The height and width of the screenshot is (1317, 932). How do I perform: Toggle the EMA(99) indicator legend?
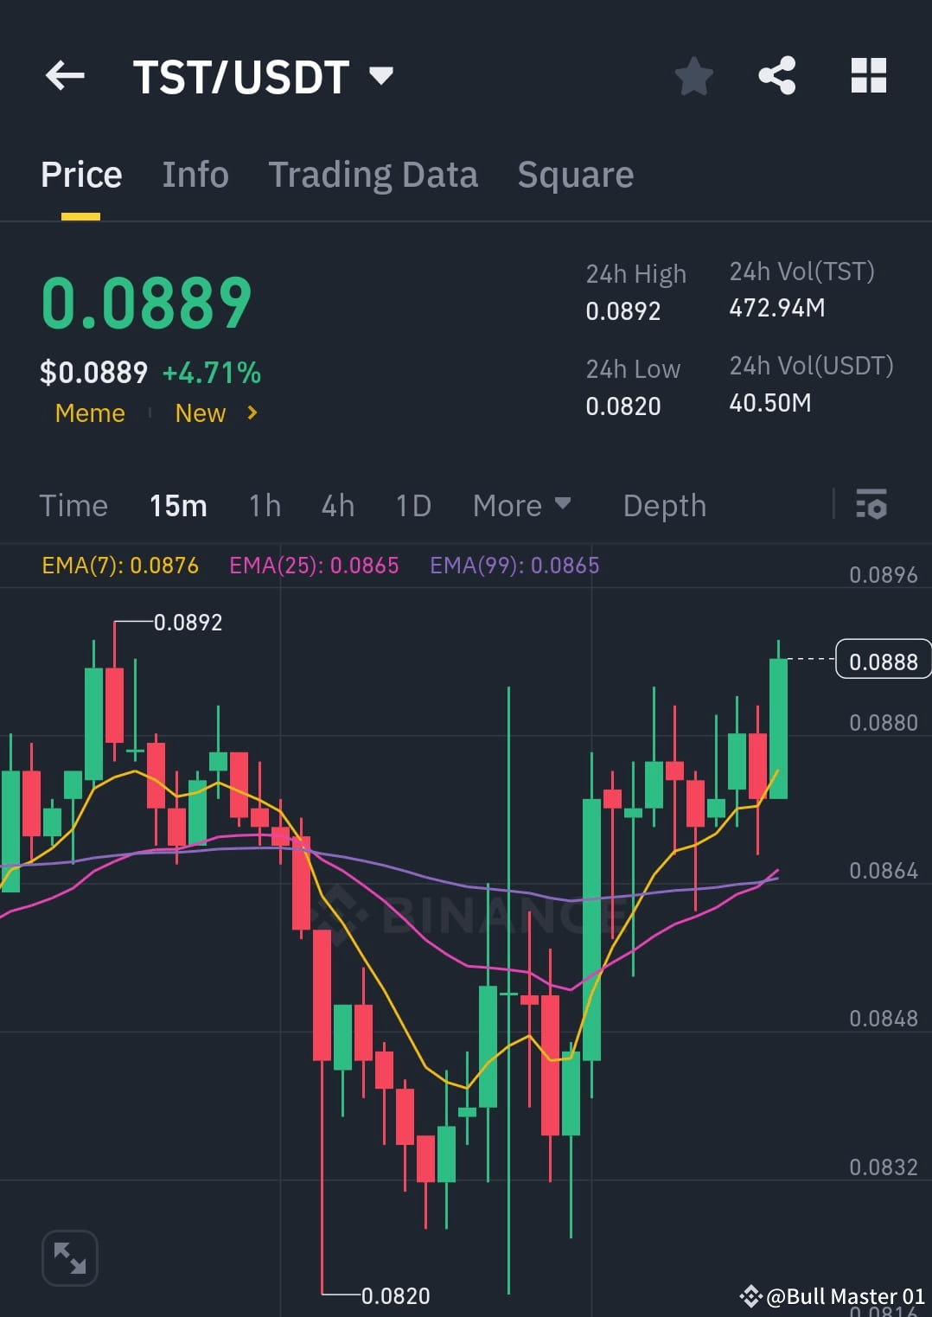pyautogui.click(x=512, y=565)
